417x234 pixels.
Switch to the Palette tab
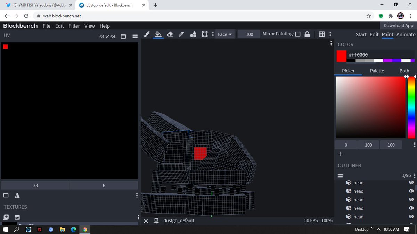pos(377,71)
